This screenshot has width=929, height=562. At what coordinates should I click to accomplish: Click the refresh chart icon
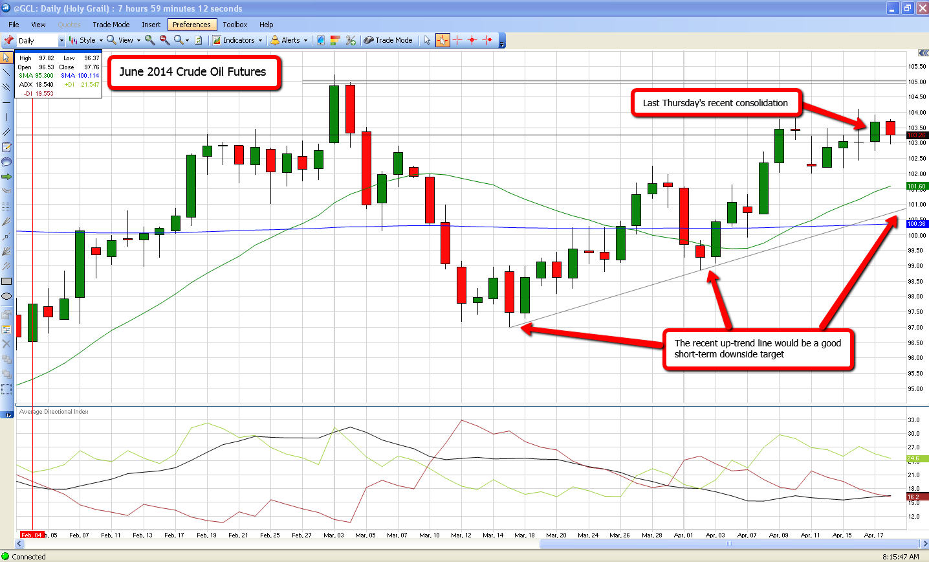[x=199, y=40]
